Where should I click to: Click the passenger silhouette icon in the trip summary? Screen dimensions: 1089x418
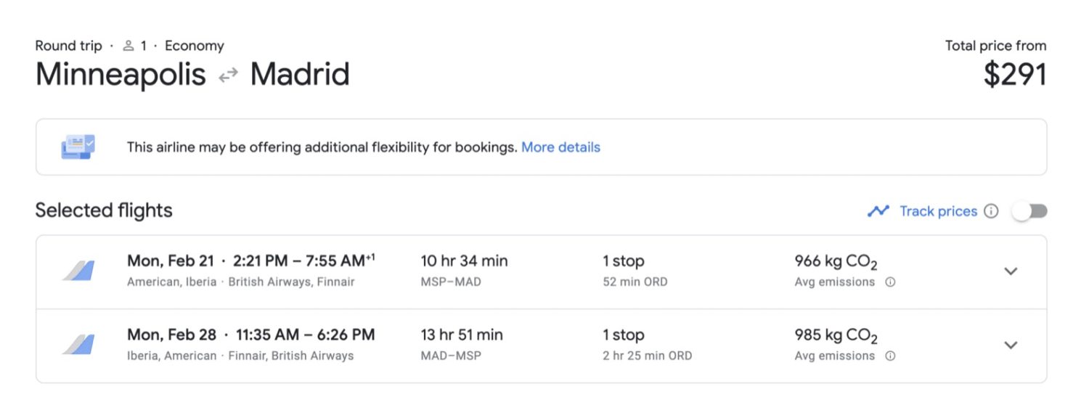click(127, 45)
